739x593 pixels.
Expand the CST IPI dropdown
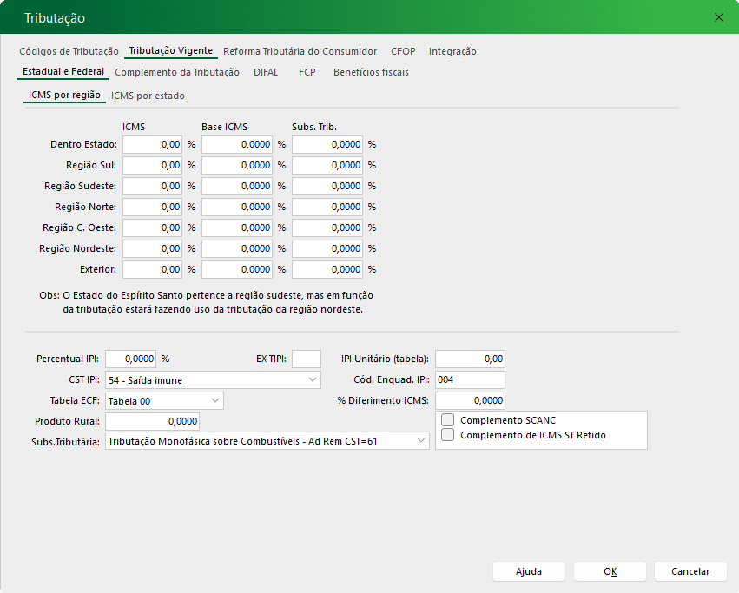[x=313, y=380]
